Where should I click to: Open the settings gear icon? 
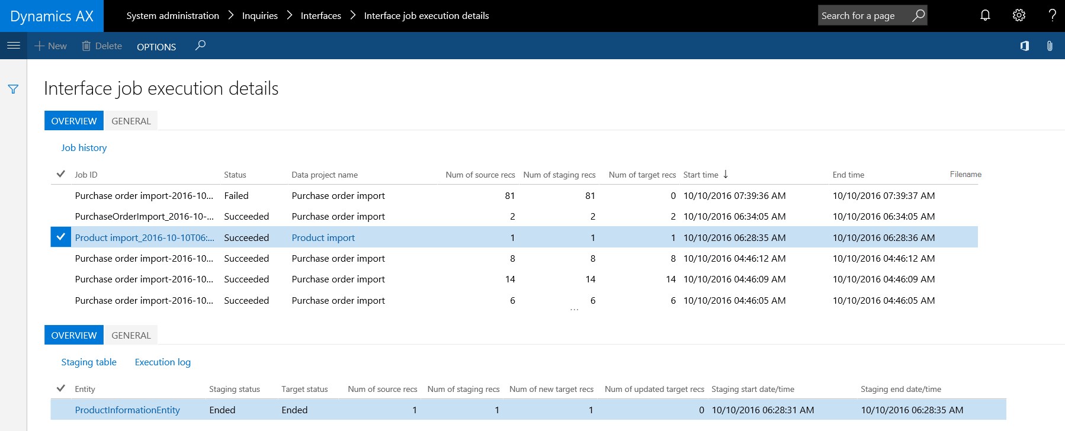1019,15
